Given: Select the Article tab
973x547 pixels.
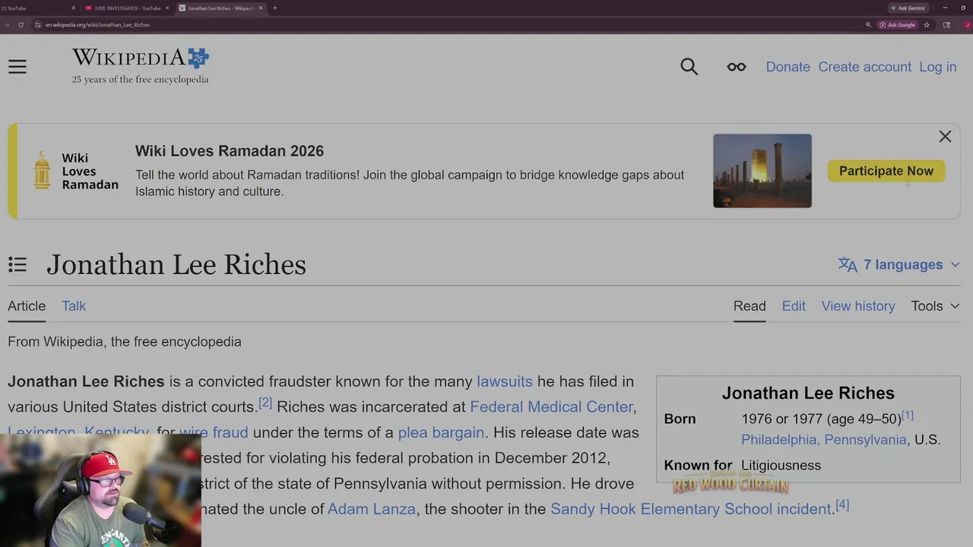Looking at the screenshot, I should (27, 306).
